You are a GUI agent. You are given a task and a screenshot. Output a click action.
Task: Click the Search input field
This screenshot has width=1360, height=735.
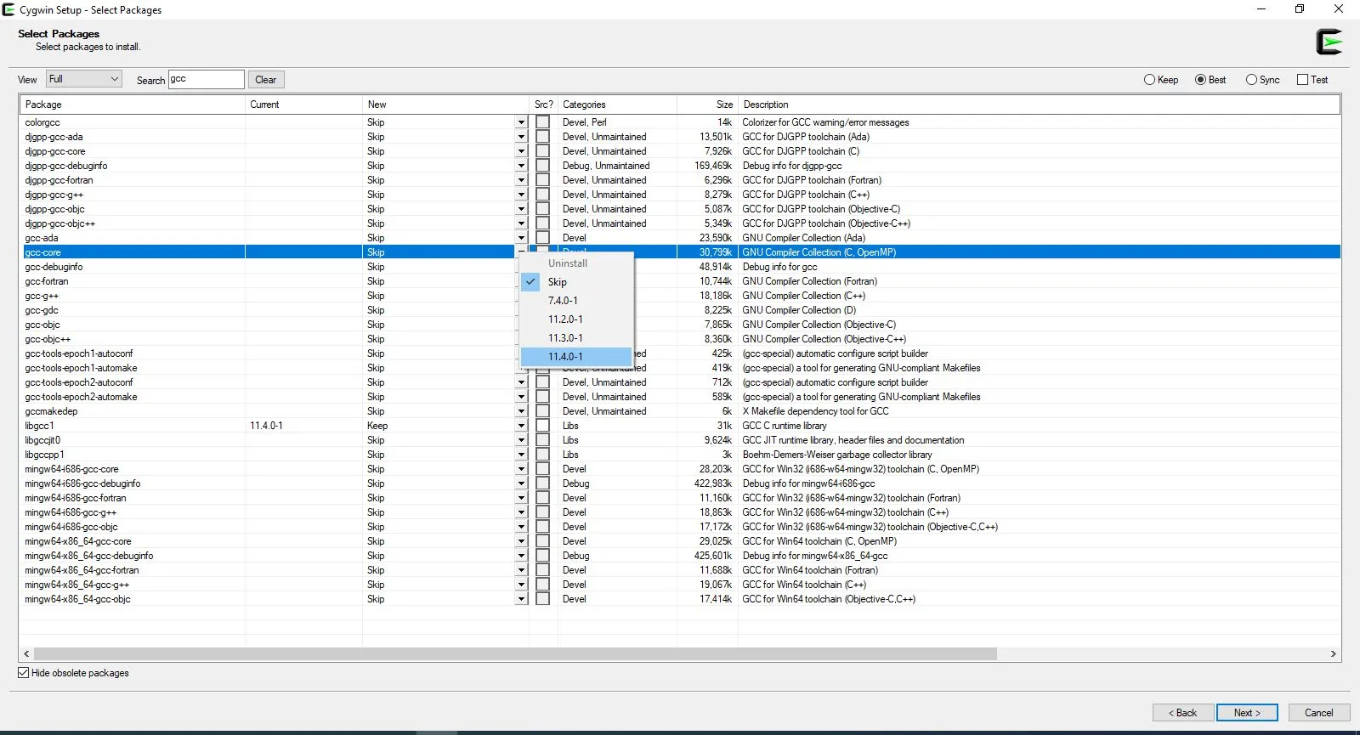[x=207, y=79]
